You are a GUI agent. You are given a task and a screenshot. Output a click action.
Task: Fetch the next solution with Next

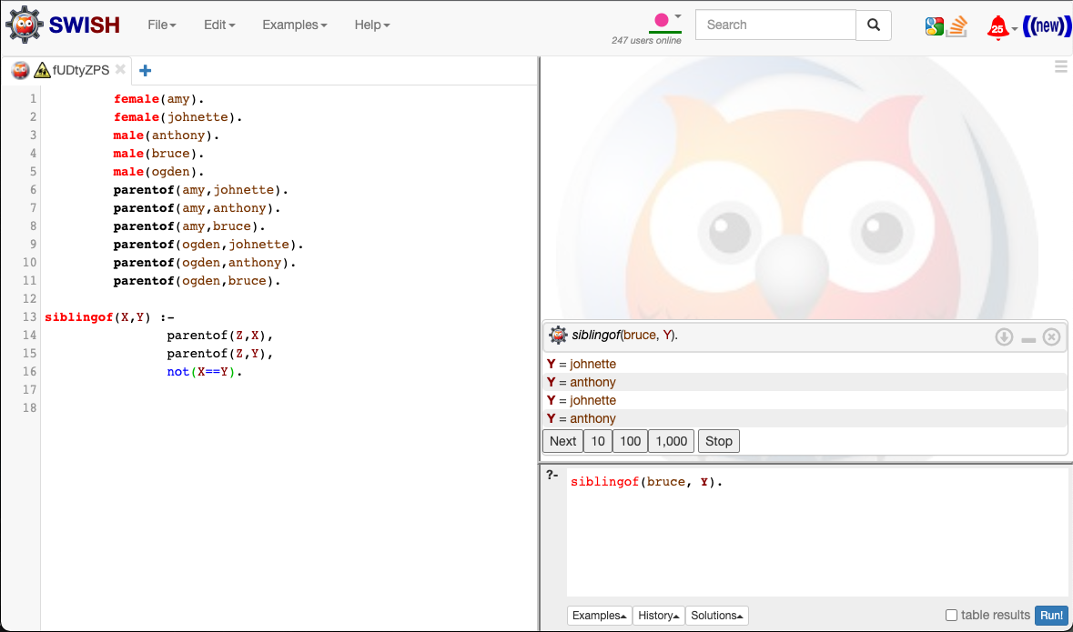click(562, 440)
